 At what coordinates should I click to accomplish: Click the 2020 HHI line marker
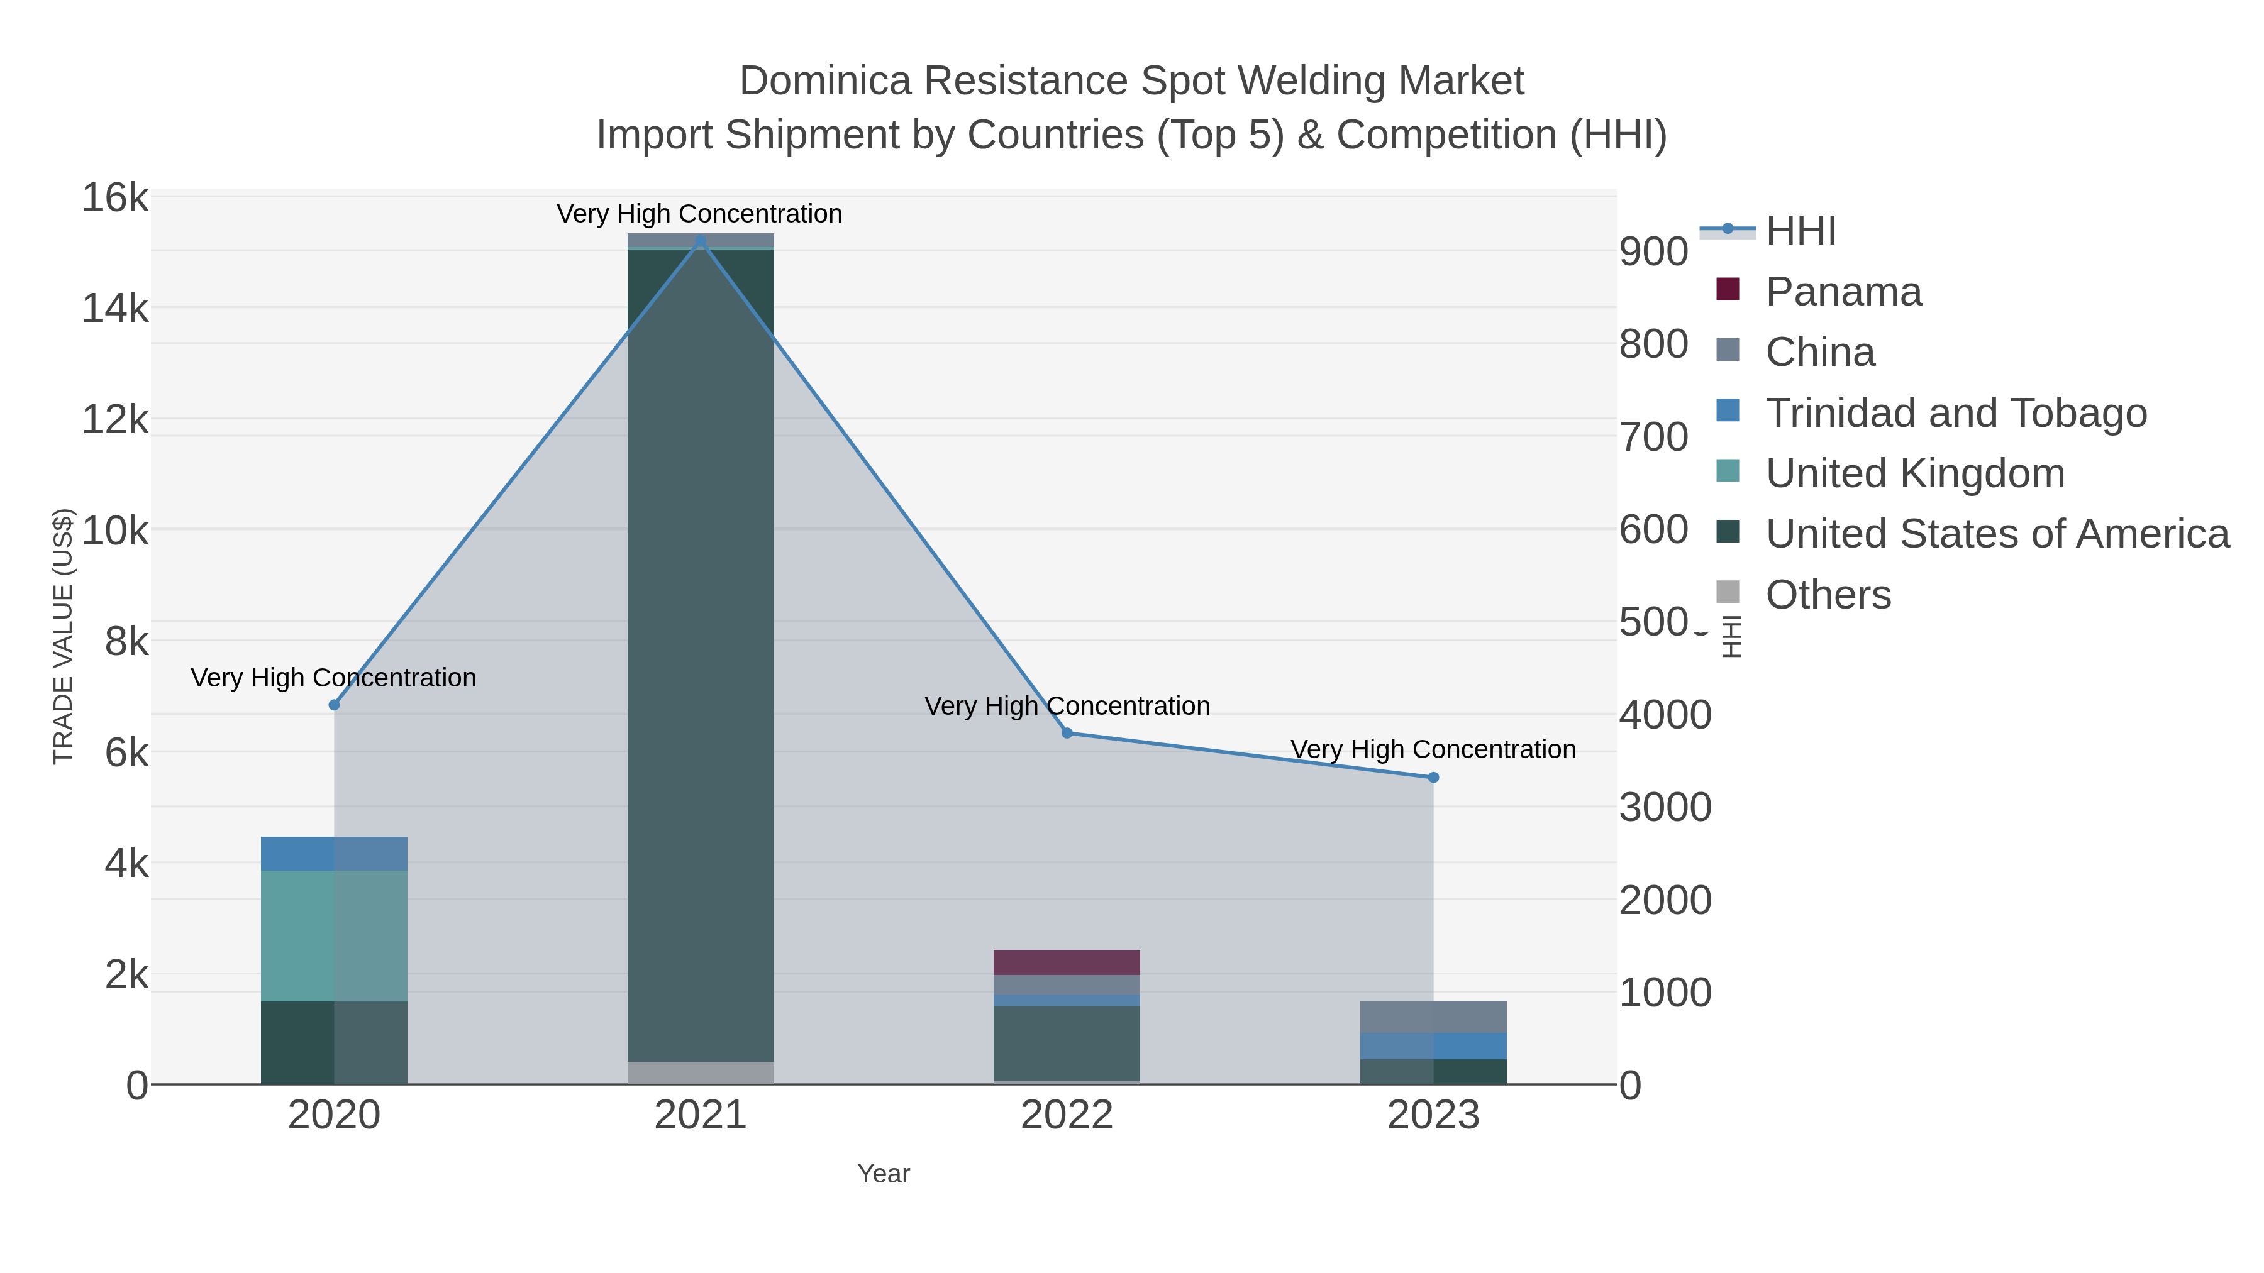pos(334,705)
